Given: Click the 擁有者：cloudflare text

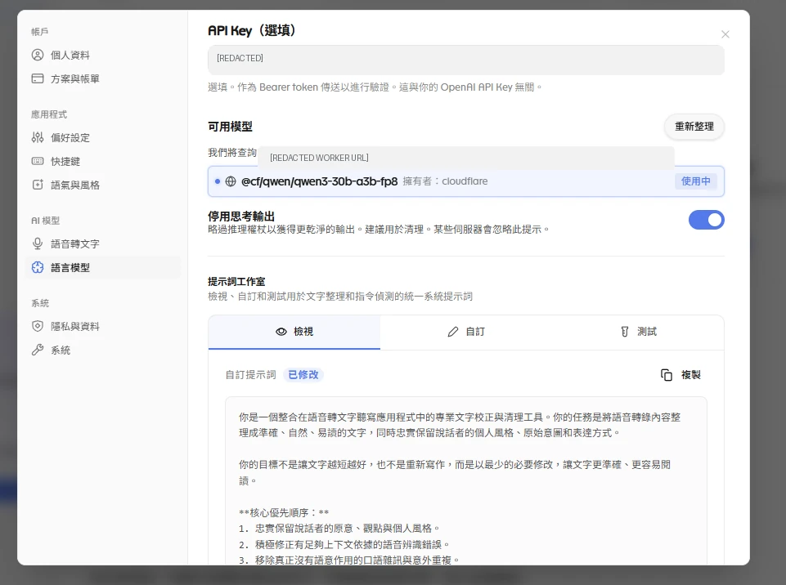Looking at the screenshot, I should pyautogui.click(x=445, y=181).
